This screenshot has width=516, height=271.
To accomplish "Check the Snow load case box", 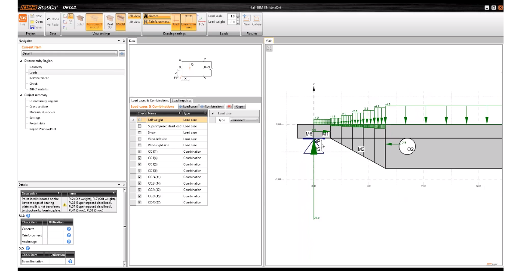I will [139, 132].
